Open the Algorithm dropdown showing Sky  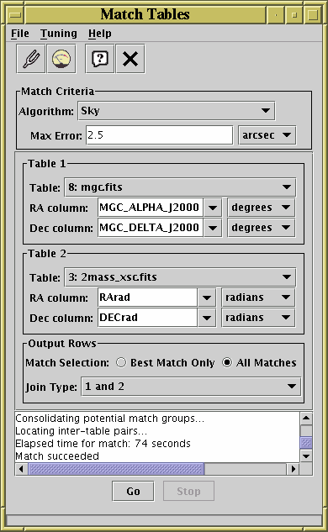point(177,111)
